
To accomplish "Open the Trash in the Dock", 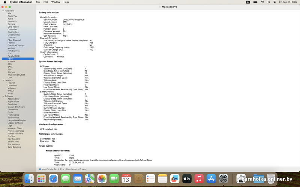I will coord(271,179).
